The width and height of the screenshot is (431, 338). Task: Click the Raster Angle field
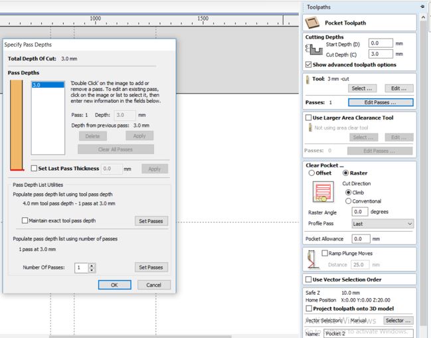pyautogui.click(x=359, y=212)
